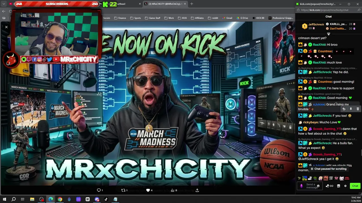Close the expanded image viewer on X
The height and width of the screenshot is (203, 362).
6,27
